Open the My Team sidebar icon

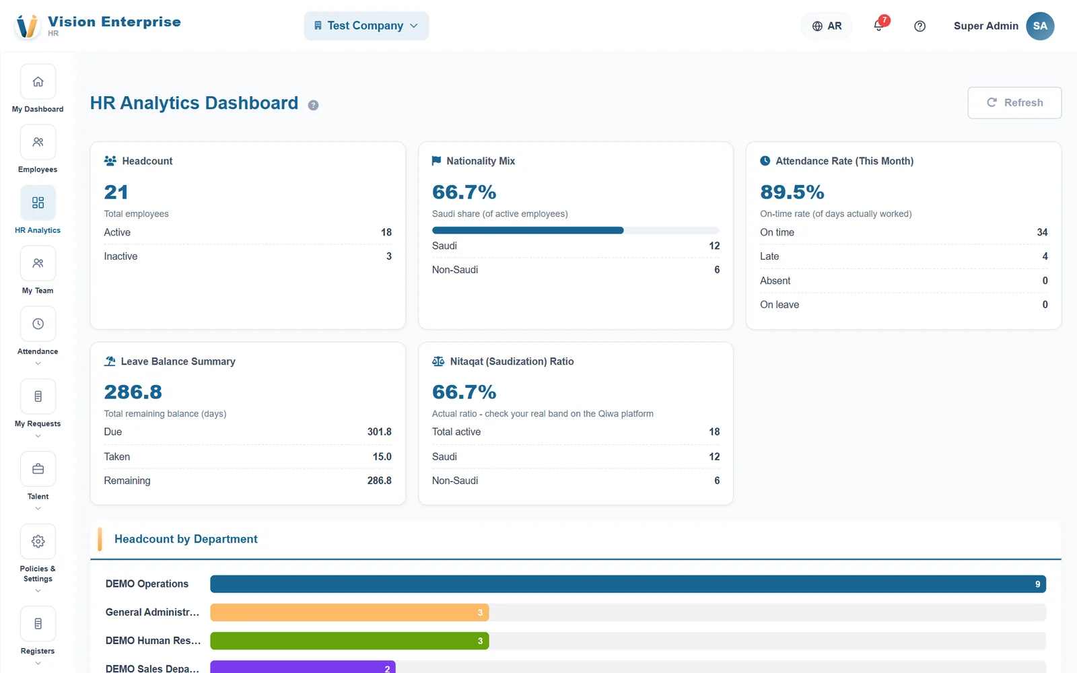tap(38, 263)
